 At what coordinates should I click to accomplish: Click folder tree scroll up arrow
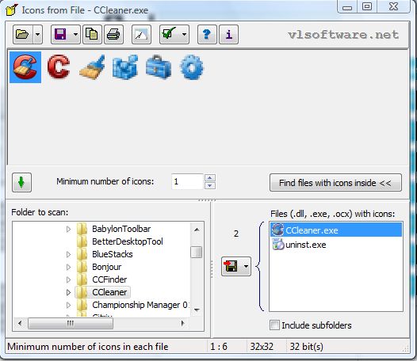[197, 230]
